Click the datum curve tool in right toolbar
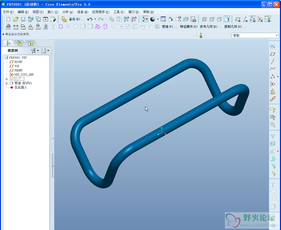281x230 pixels. pos(272,69)
